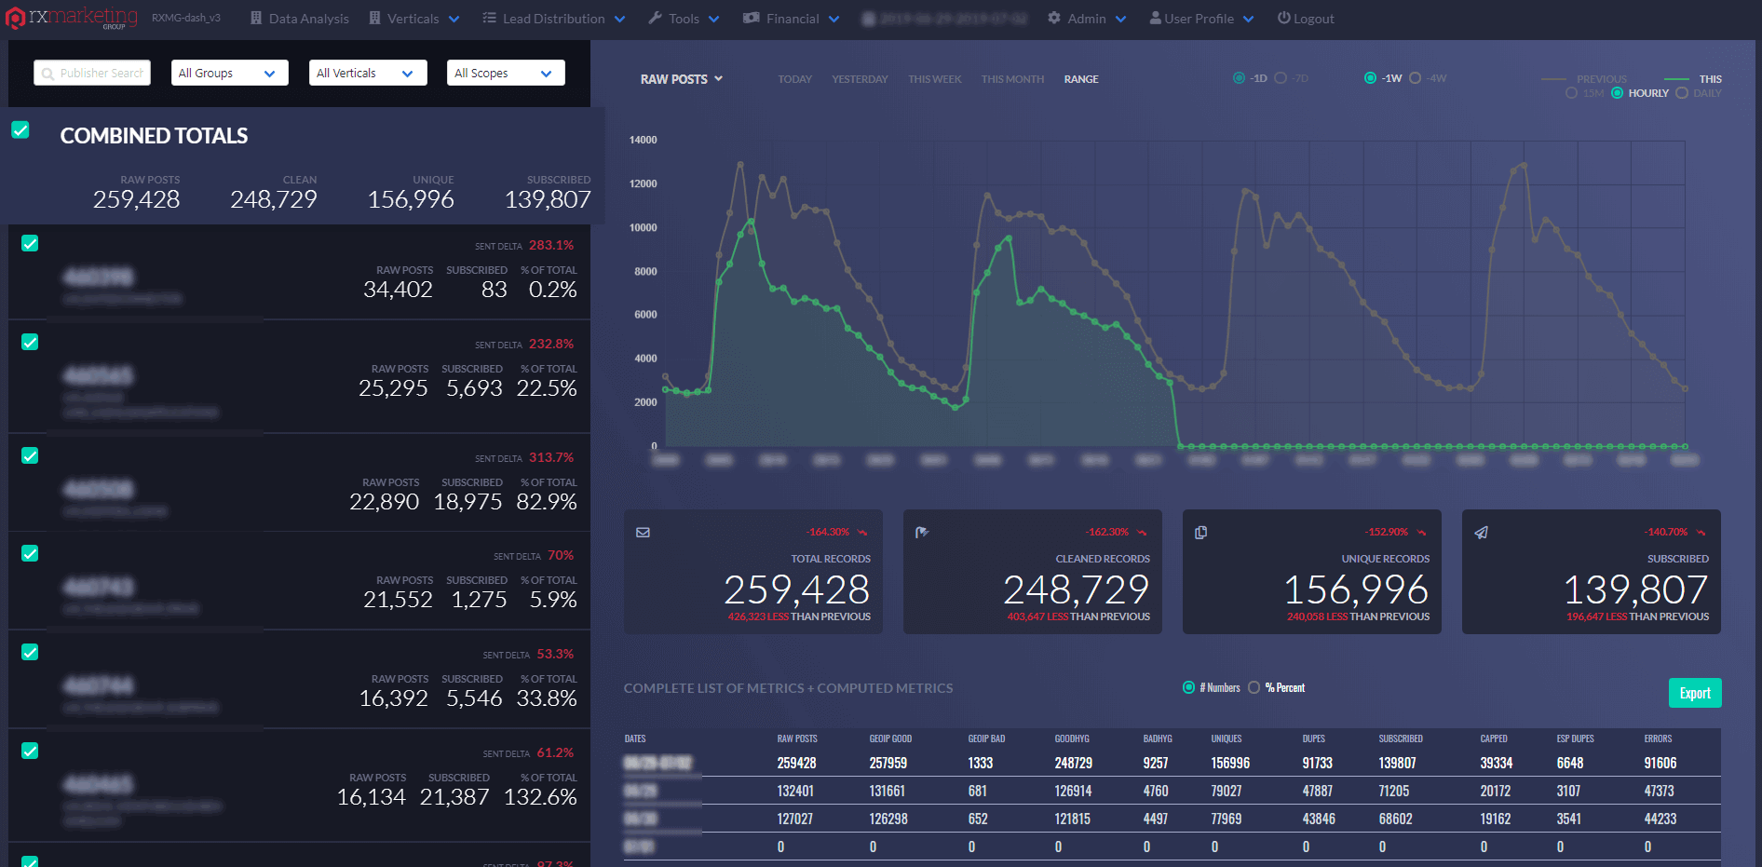Select the -7D comparison radio

[1281, 78]
